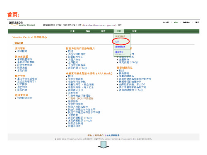Open the 数据术语表 link

click(x=74, y=126)
